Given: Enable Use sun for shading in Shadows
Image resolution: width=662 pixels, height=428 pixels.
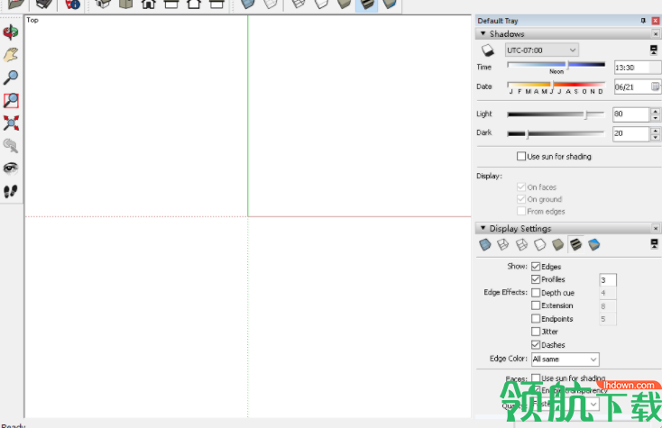Looking at the screenshot, I should pos(521,157).
